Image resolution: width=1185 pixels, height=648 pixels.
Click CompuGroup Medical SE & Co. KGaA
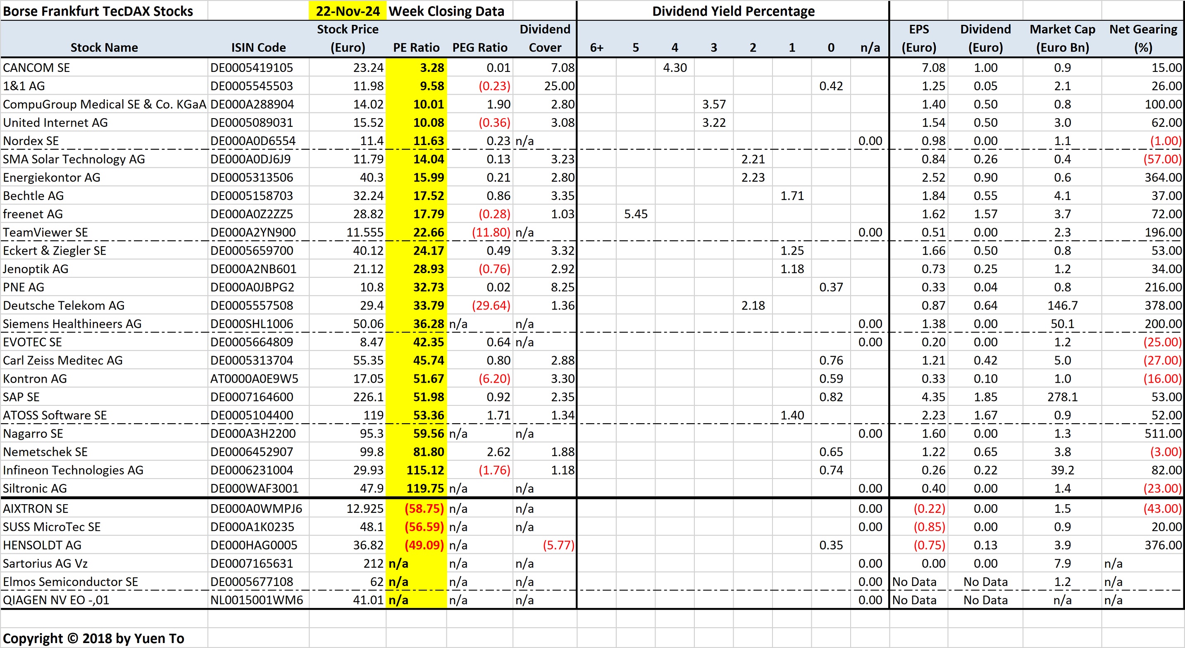[x=105, y=105]
